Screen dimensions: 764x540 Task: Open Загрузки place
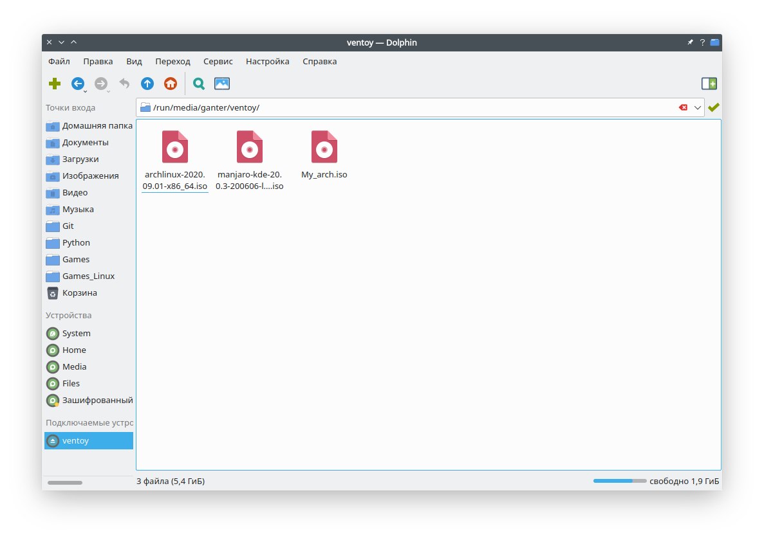(89, 159)
